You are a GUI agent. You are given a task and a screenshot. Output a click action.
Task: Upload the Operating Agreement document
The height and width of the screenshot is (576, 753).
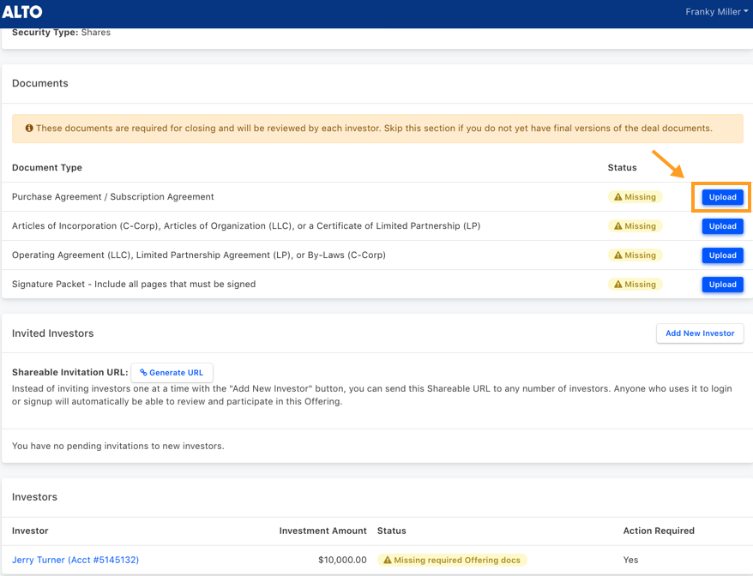pyautogui.click(x=722, y=255)
